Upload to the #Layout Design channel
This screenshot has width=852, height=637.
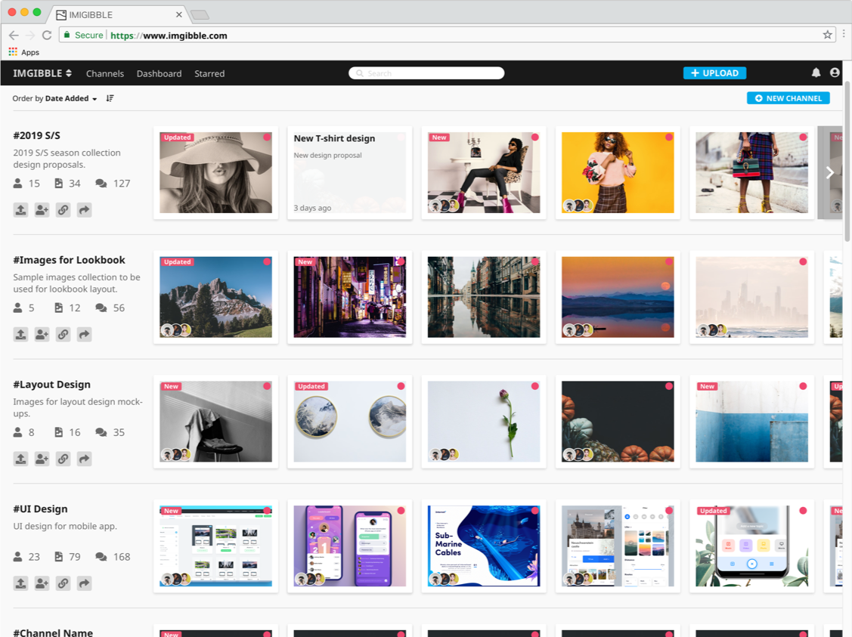[20, 459]
